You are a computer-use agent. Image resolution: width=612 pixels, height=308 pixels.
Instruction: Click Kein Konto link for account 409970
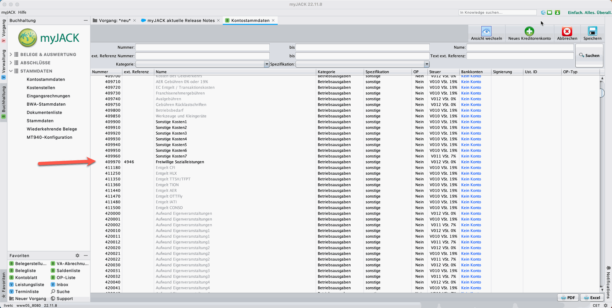471,162
